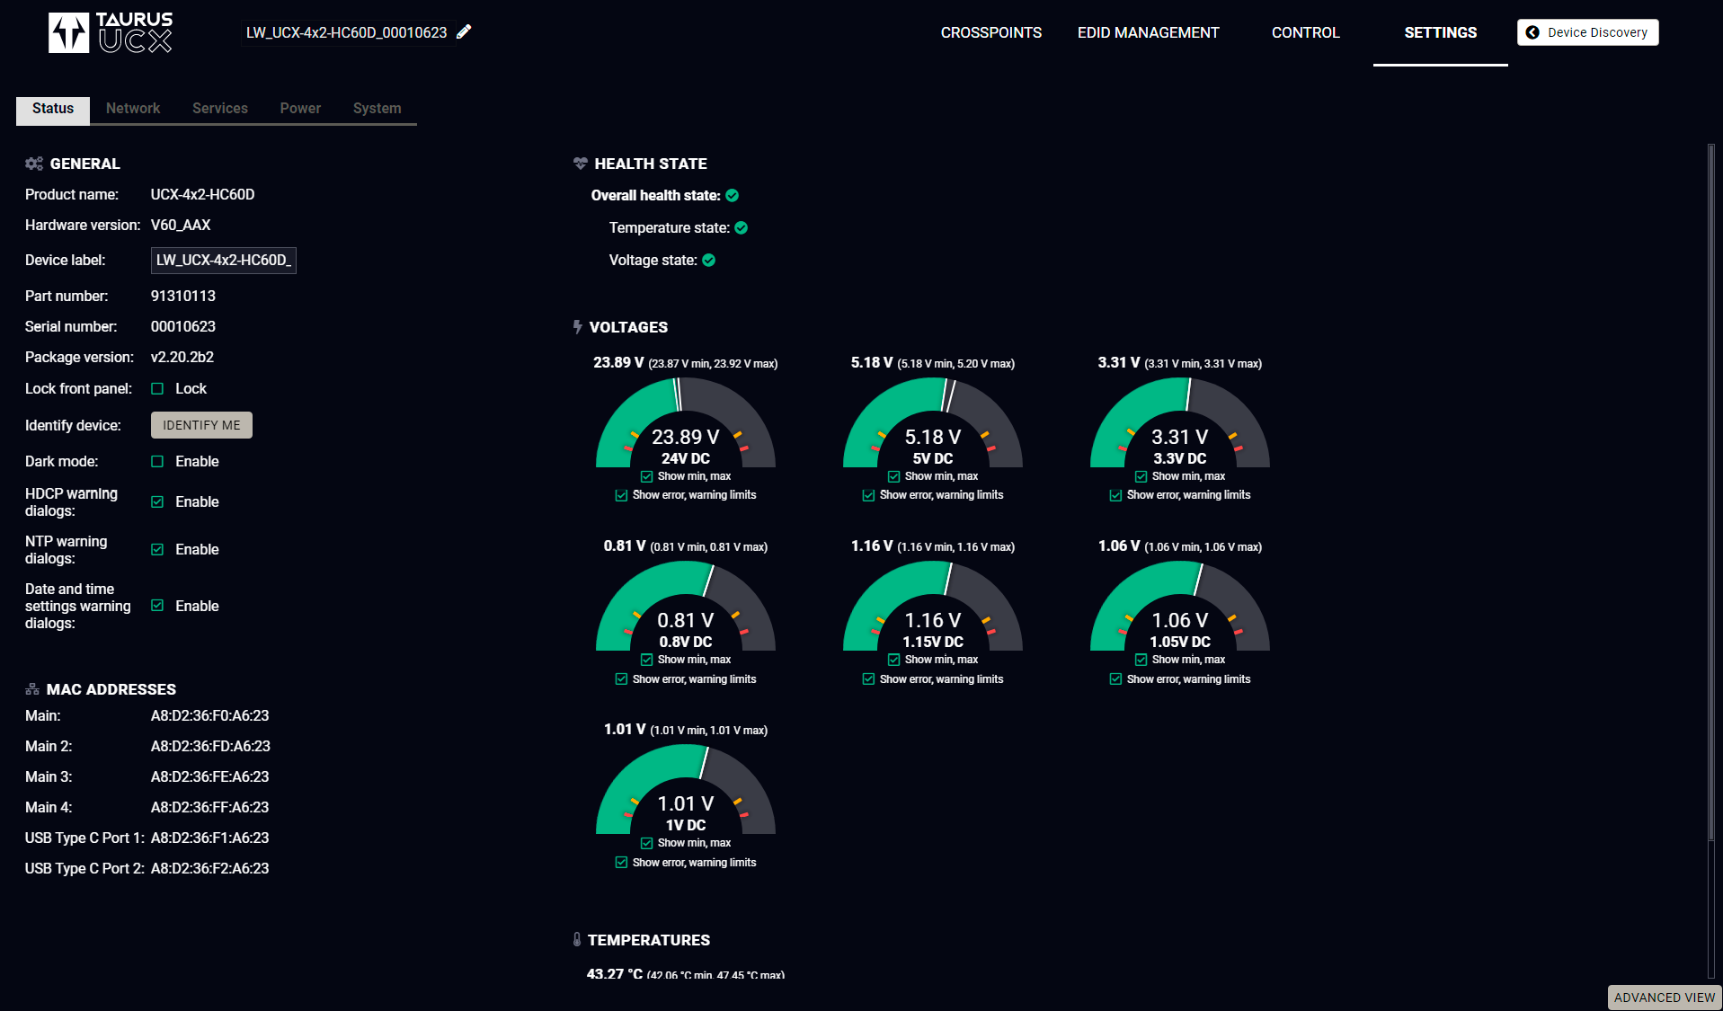Click the MAC Addresses network icon
Image resolution: width=1723 pixels, height=1011 pixels.
(x=32, y=689)
